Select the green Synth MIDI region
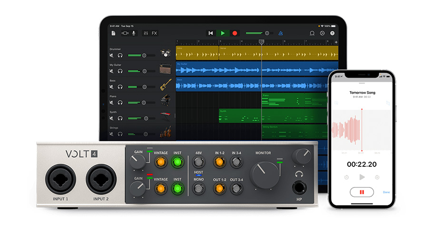The height and width of the screenshot is (233, 433). (273, 116)
